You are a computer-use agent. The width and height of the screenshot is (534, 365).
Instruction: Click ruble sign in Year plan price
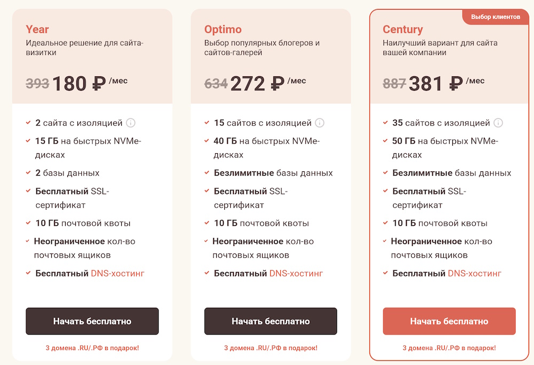click(99, 84)
